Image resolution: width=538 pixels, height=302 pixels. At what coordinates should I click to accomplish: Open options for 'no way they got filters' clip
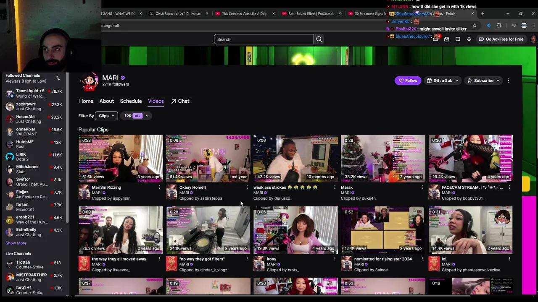247,259
